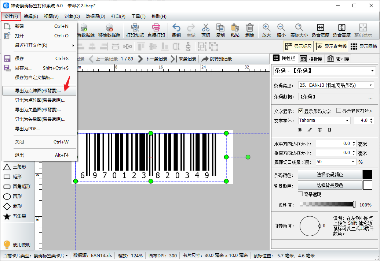Click the Cut (剪切) scissors icon
Viewport: 380px width, 261px height.
click(x=205, y=30)
